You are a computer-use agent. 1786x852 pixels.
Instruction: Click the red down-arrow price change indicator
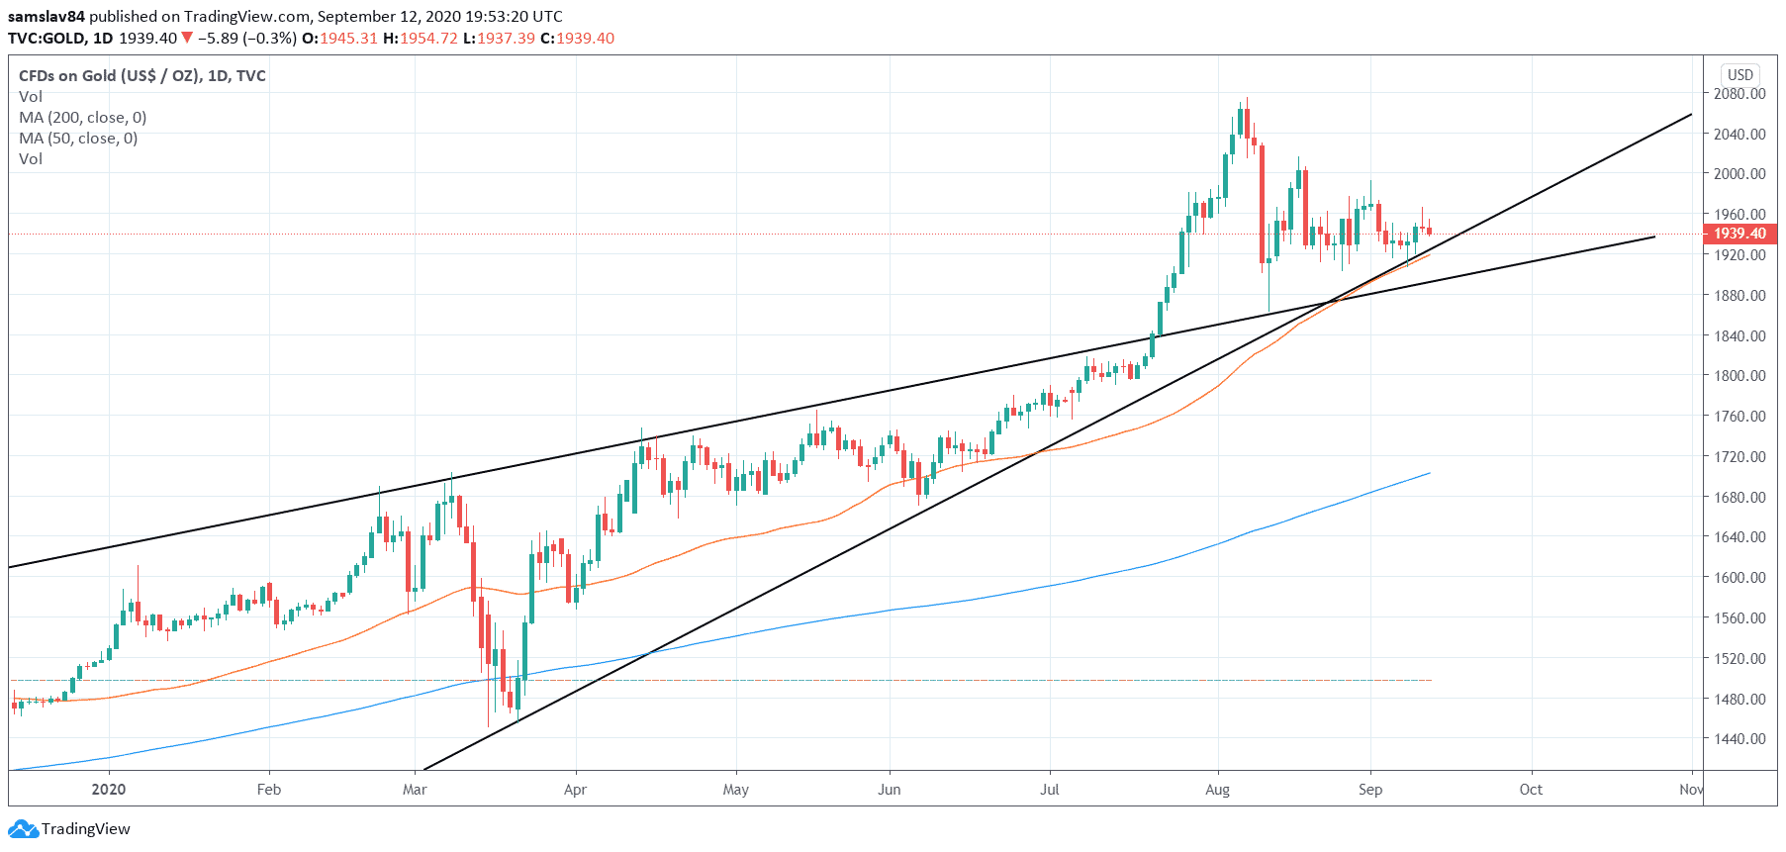(187, 38)
